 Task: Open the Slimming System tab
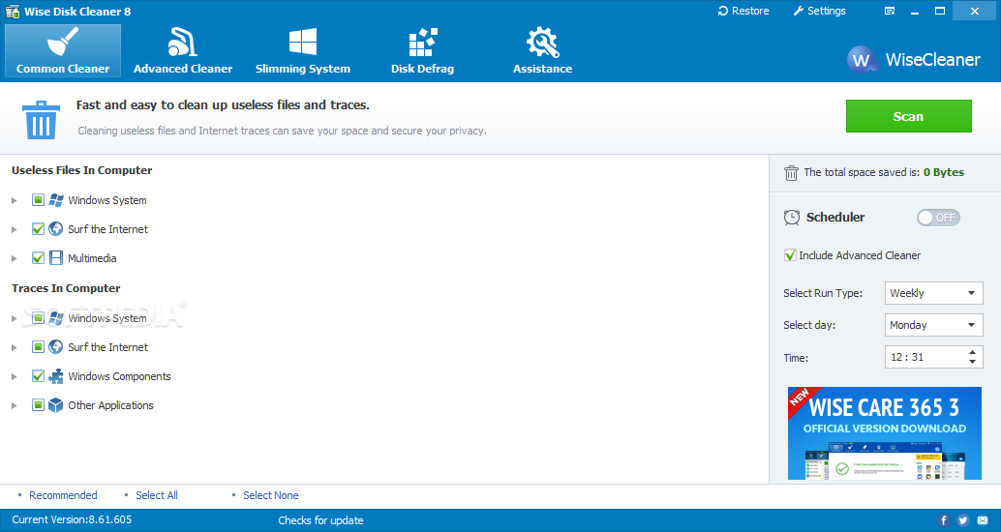coord(303,51)
